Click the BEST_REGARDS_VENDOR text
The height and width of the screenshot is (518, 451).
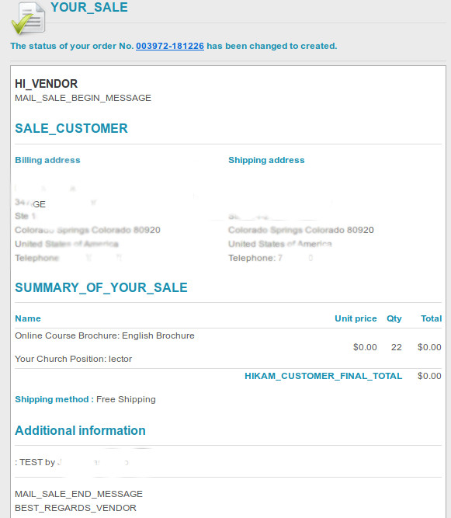(75, 508)
